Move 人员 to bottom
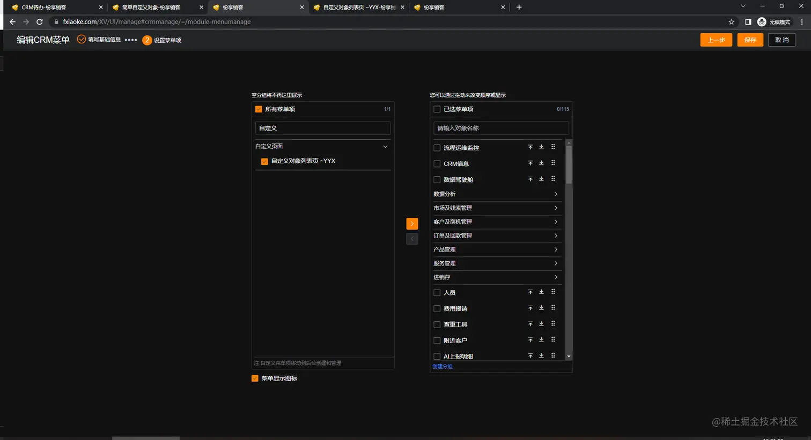This screenshot has width=811, height=440. [541, 292]
